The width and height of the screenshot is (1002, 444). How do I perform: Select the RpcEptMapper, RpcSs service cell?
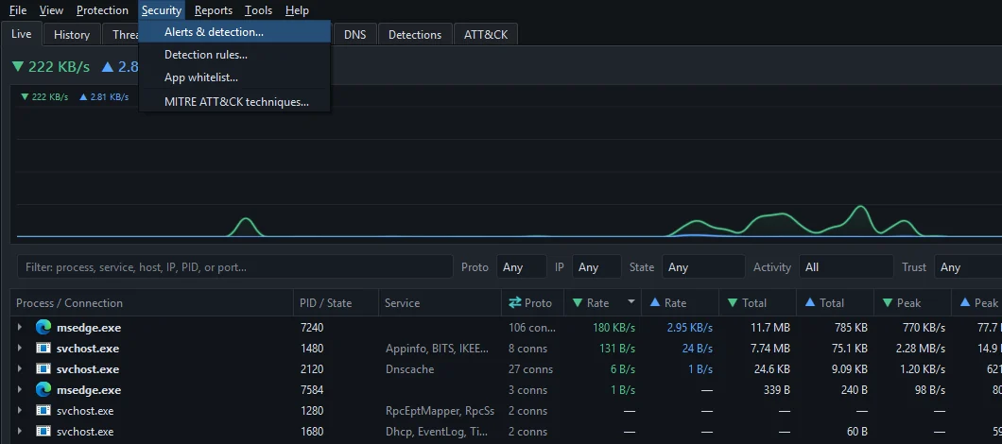441,411
